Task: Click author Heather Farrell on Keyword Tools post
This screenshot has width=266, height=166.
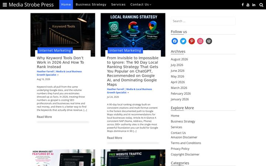Action: click(59, 73)
